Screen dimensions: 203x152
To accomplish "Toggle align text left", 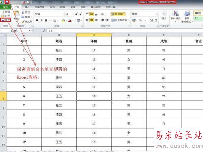I will pyautogui.click(x=87, y=20).
